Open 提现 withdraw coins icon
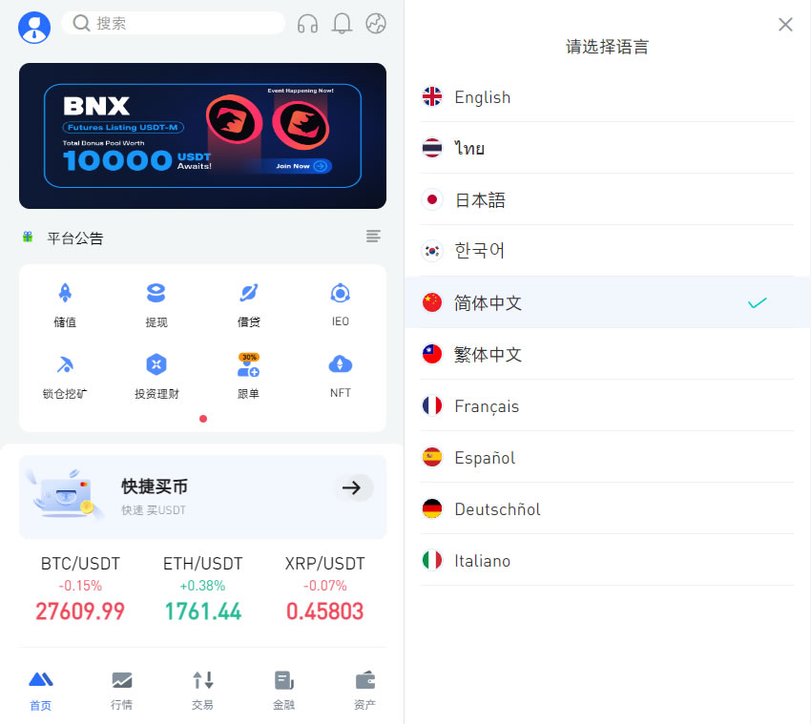 point(156,293)
